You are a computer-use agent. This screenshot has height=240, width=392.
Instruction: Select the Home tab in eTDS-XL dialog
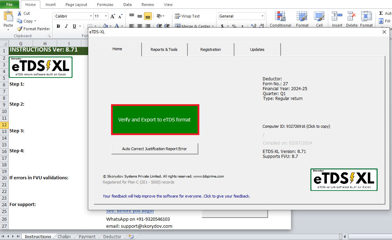coord(117,49)
